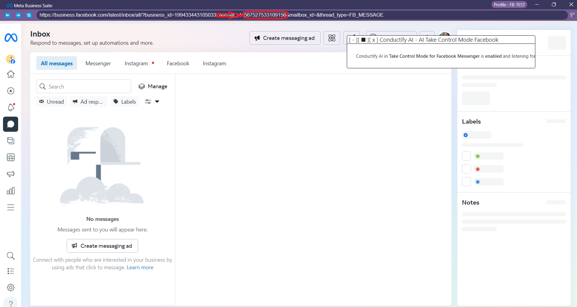The width and height of the screenshot is (577, 307).
Task: Expand the filters chevron dropdown
Action: coord(157,102)
